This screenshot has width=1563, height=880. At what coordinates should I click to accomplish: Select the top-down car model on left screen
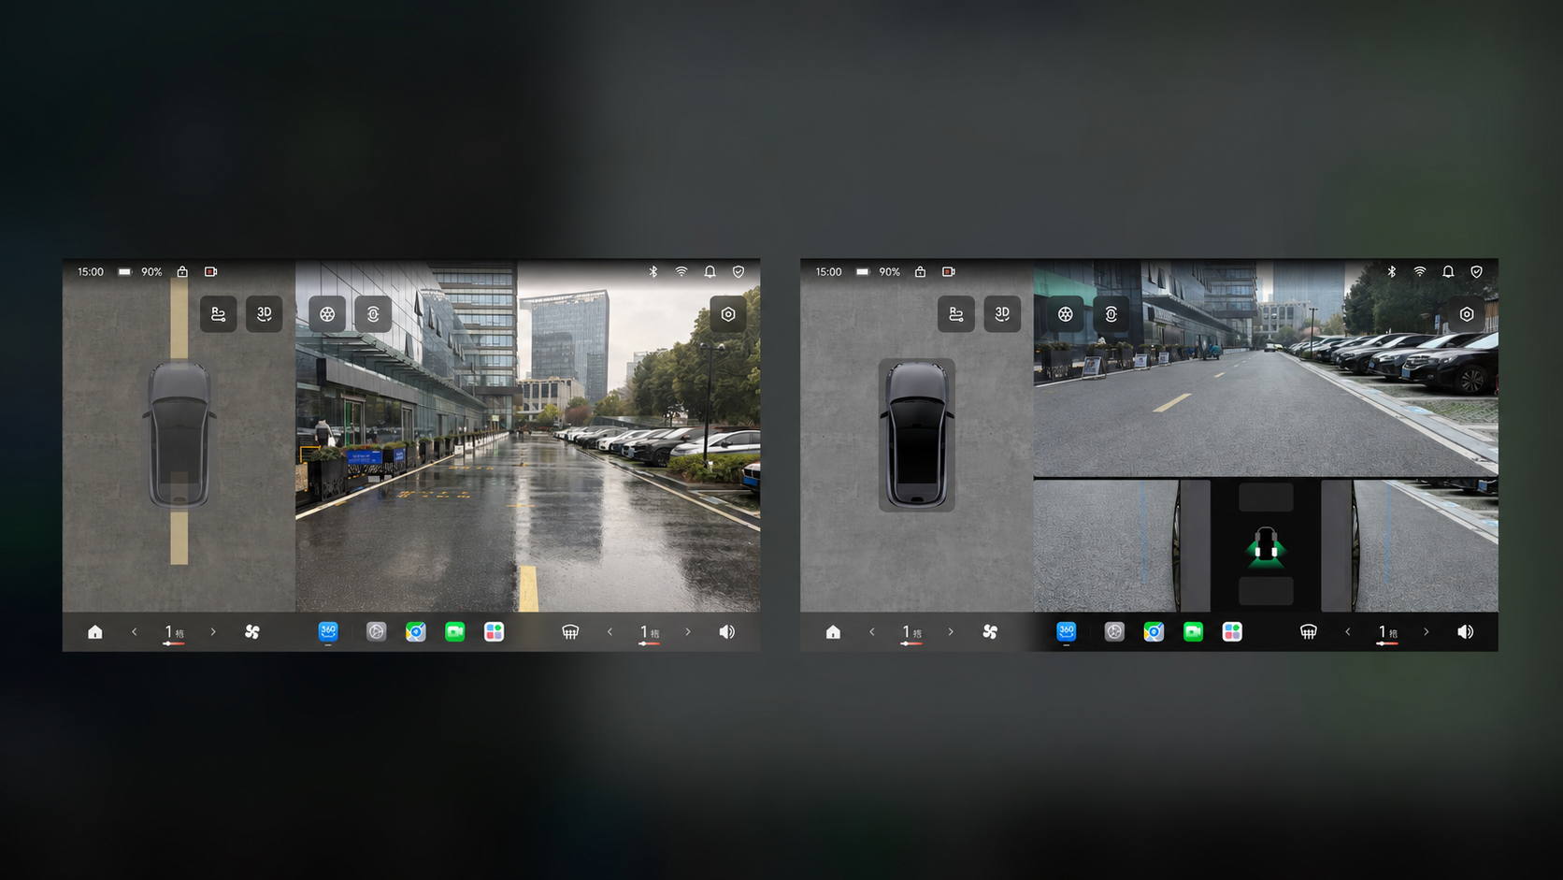point(179,435)
